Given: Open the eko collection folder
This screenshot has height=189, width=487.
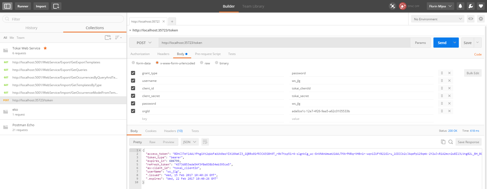Looking at the screenshot, I should pos(63,112).
